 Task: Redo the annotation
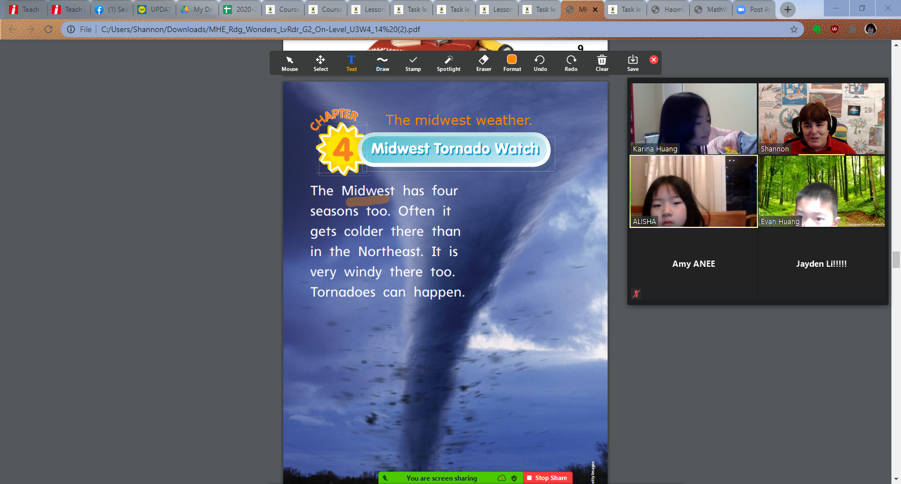coord(571,63)
